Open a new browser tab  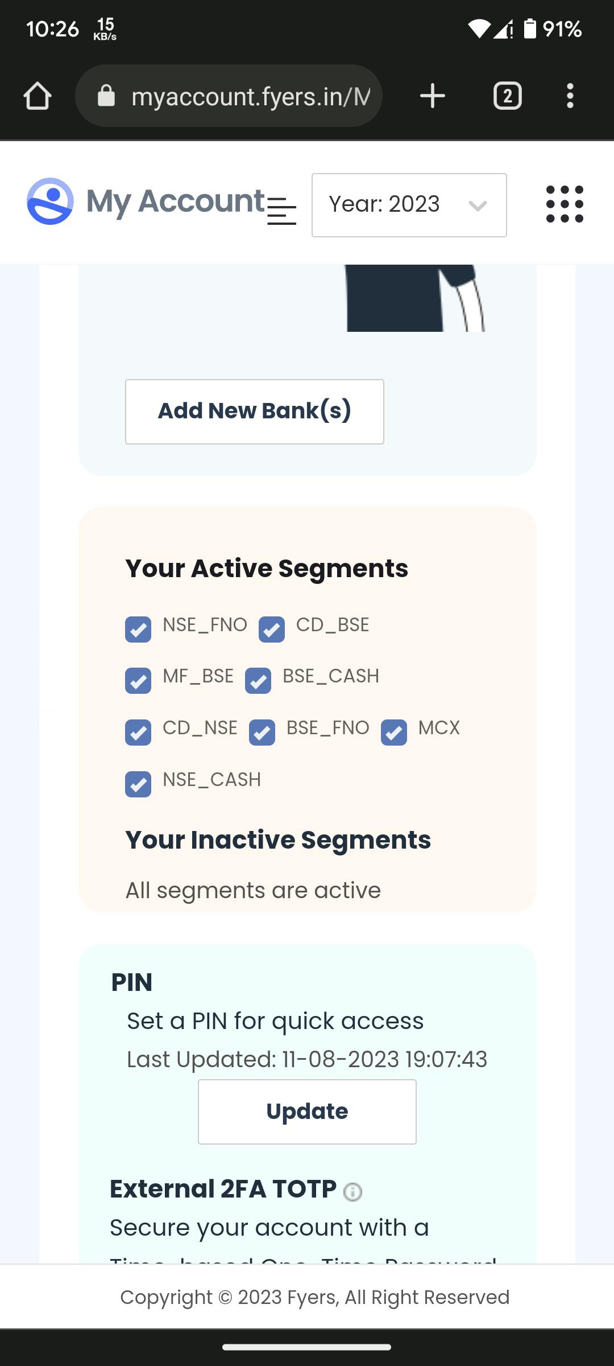point(432,96)
